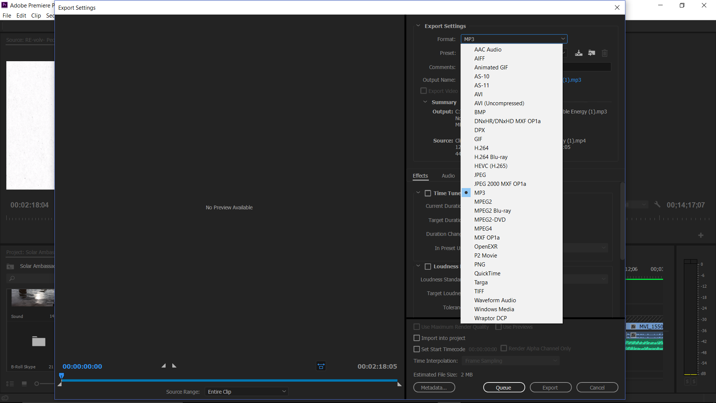The width and height of the screenshot is (716, 403).
Task: Switch to the Audio tab
Action: tap(448, 176)
